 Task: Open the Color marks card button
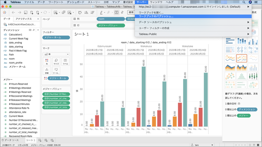click(47, 61)
